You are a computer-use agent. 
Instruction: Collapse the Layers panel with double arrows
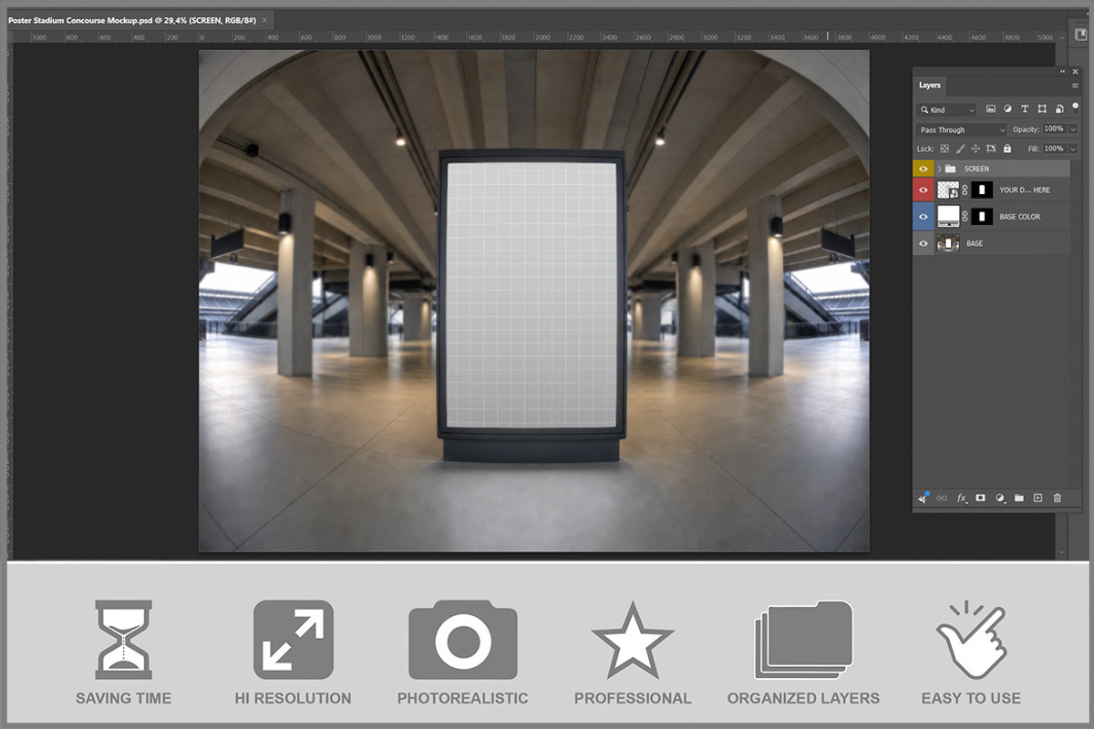[x=1063, y=71]
